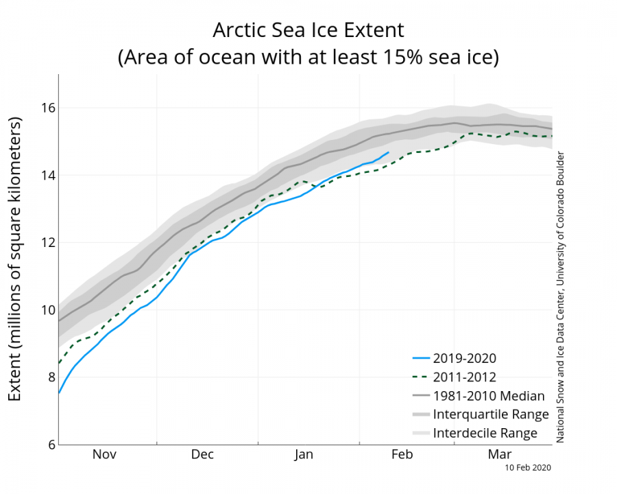Click the Jan x-axis label
Viewport: 617px width, 494px height.
coord(304,454)
